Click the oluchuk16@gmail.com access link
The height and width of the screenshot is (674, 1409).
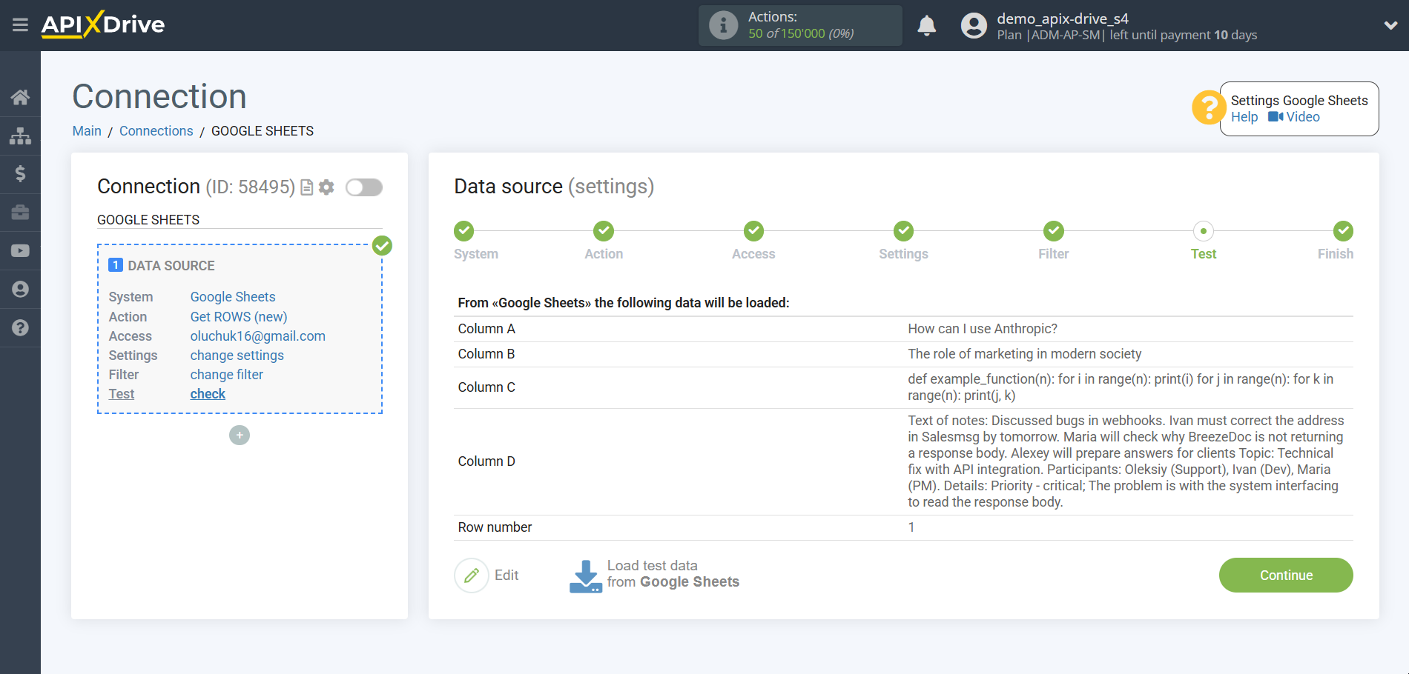coord(258,336)
